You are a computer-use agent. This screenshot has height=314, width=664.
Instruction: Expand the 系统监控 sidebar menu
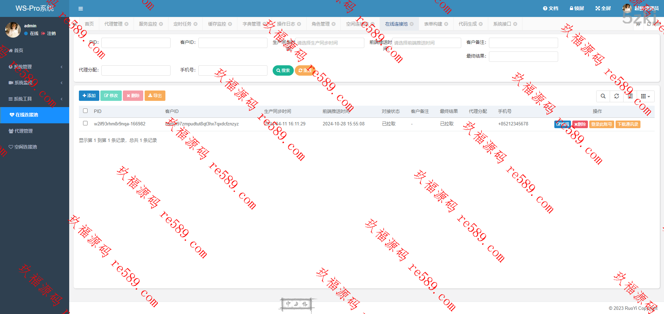point(35,83)
